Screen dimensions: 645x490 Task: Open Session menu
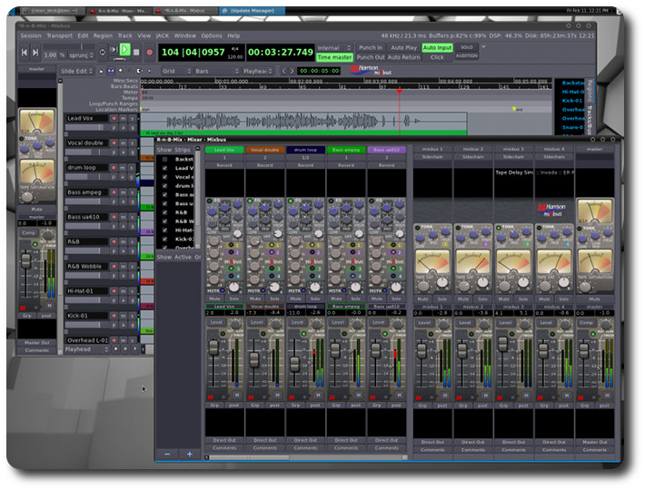31,35
